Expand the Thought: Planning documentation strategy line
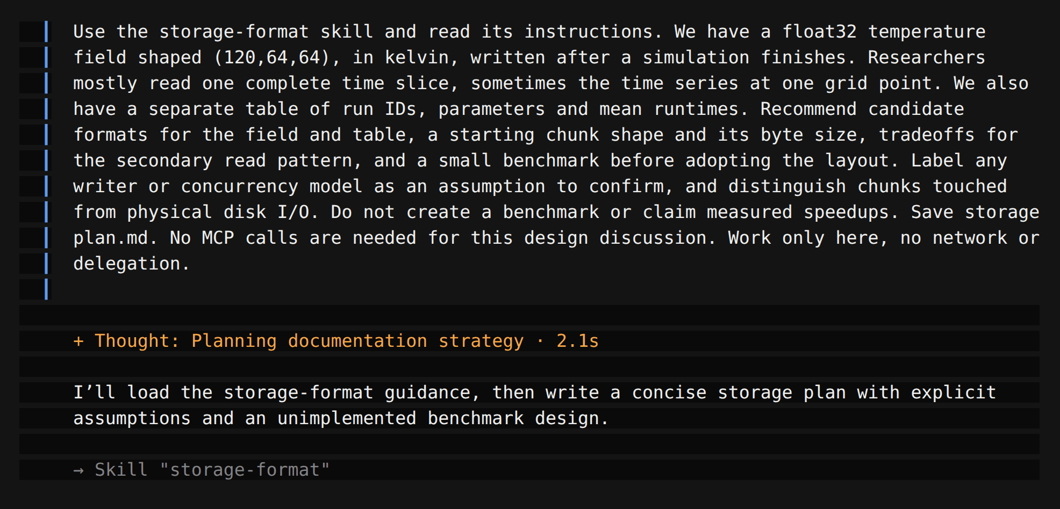The width and height of the screenshot is (1060, 509). [x=336, y=341]
